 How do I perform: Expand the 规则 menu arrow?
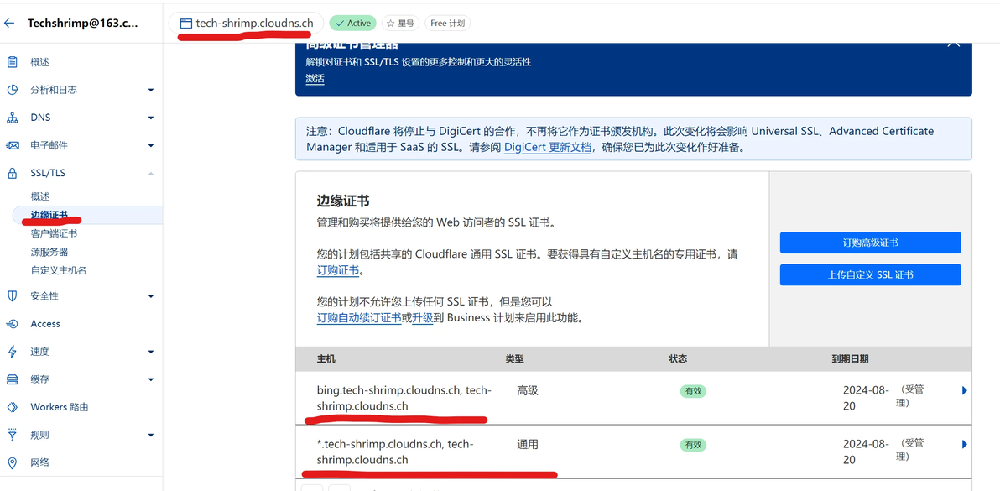coord(151,436)
